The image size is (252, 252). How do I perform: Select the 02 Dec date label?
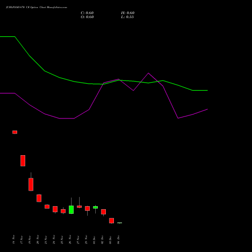click(102, 239)
